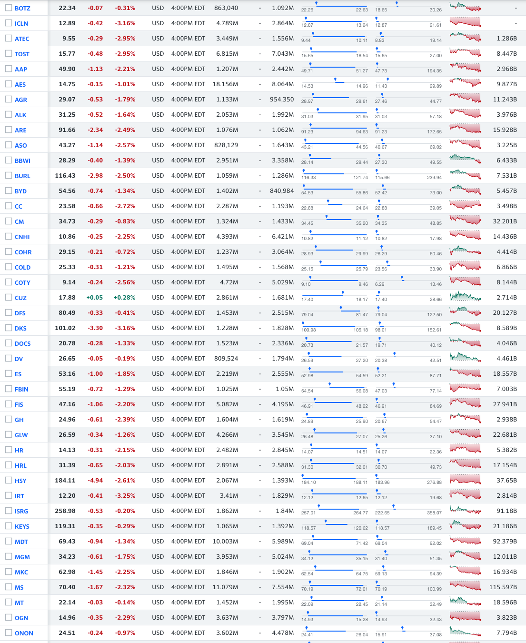Open the KEYS ticker link

point(22,527)
